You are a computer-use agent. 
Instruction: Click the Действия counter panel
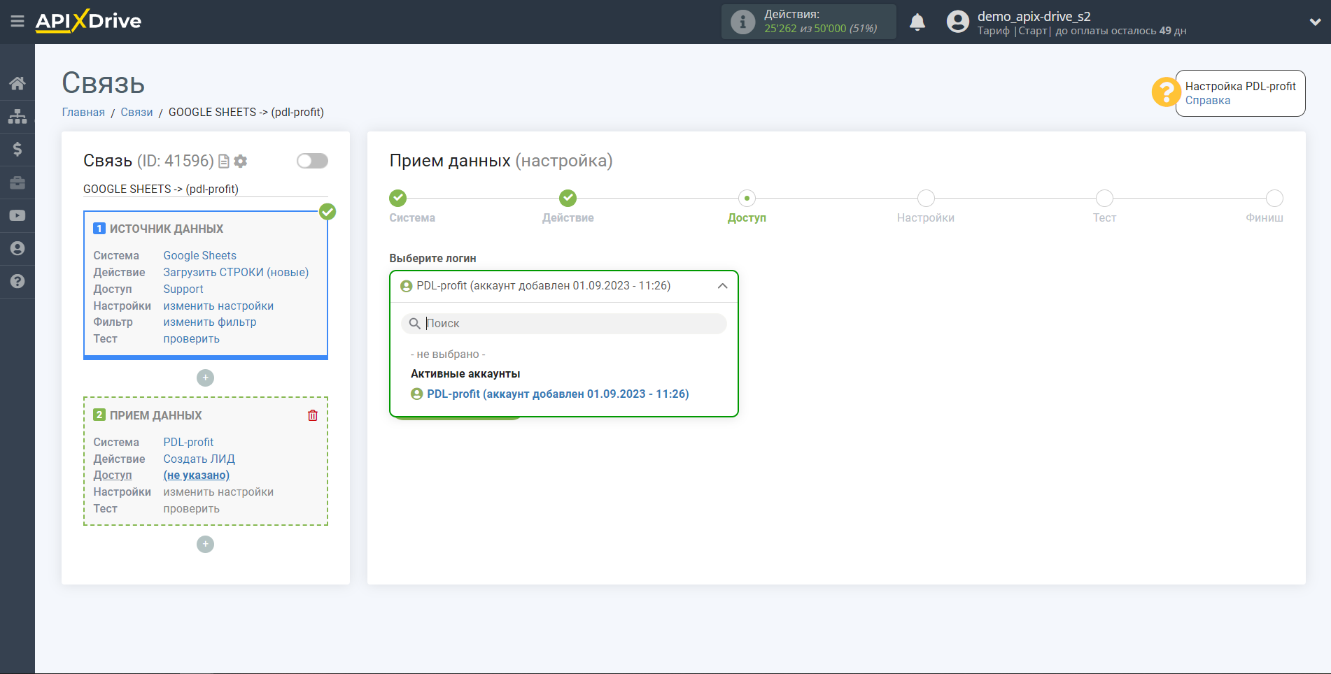[808, 22]
